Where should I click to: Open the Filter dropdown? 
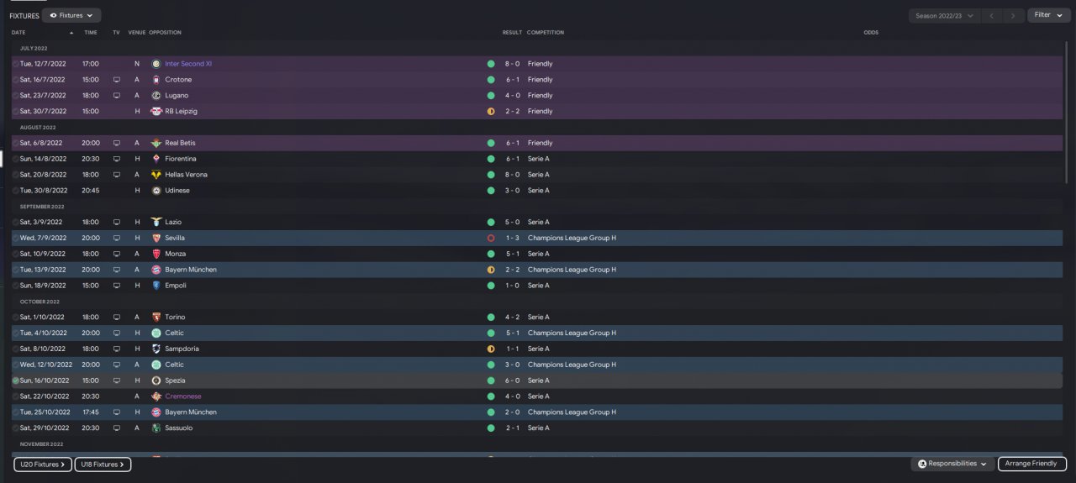1047,15
